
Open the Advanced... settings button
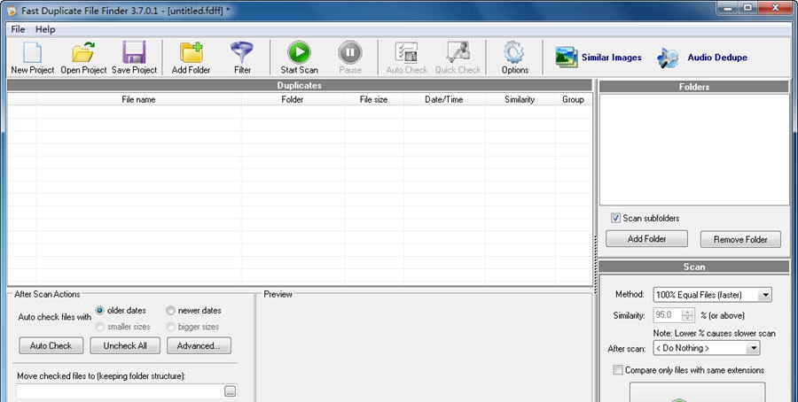click(199, 345)
